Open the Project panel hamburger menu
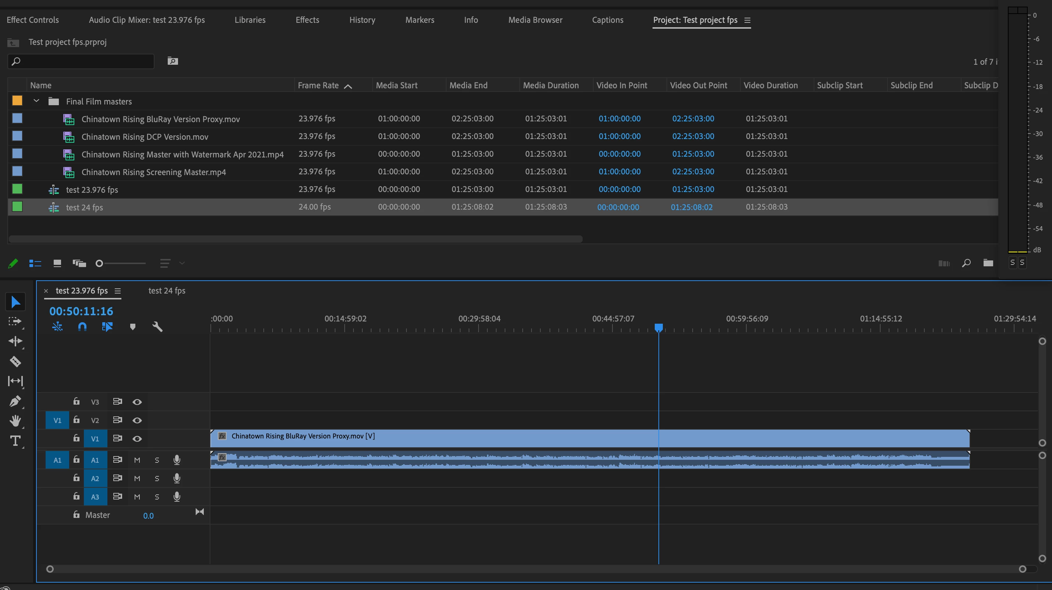This screenshot has width=1052, height=590. coord(747,20)
